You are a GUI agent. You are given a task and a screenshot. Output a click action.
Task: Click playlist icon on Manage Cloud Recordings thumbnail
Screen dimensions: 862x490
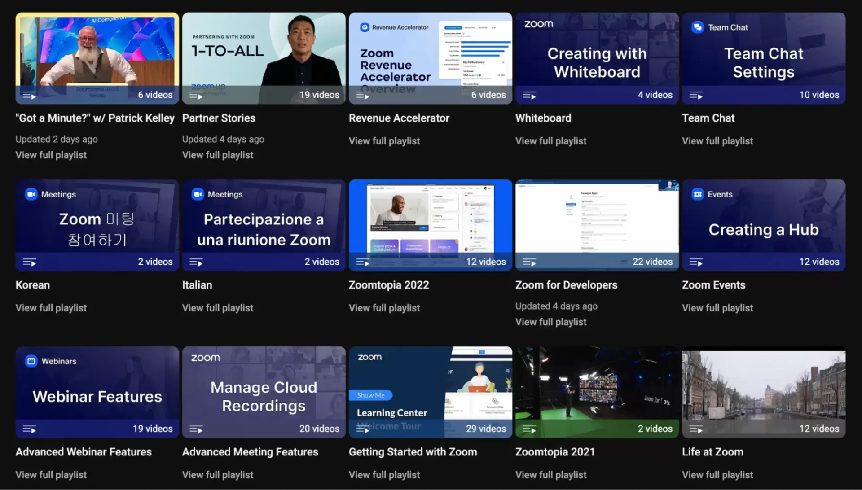tap(196, 429)
